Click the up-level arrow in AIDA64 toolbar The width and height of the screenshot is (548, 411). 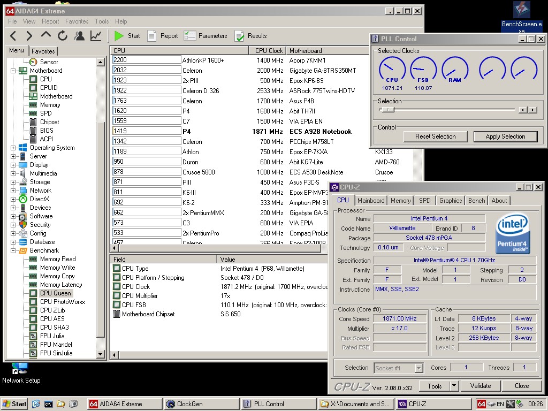click(x=46, y=35)
